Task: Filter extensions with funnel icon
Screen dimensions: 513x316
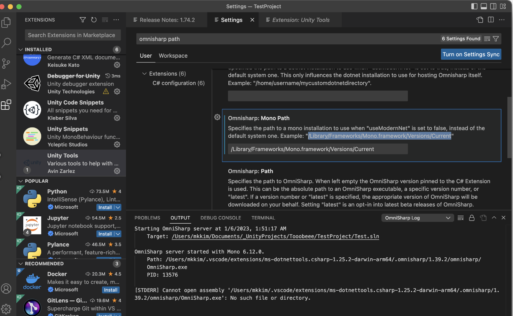Action: (82, 20)
